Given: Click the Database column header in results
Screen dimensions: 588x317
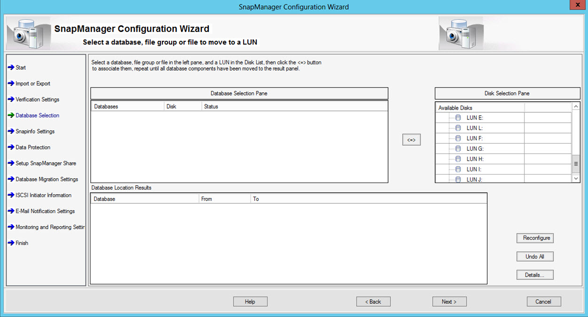Looking at the screenshot, I should click(x=144, y=199).
